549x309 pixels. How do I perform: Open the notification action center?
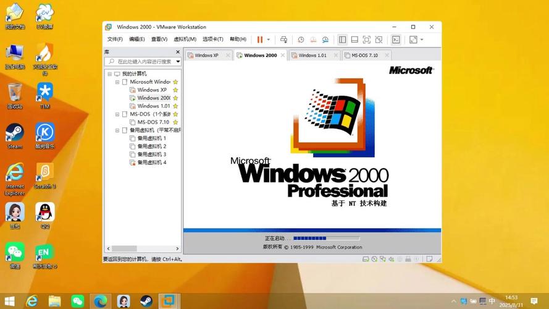(534, 301)
